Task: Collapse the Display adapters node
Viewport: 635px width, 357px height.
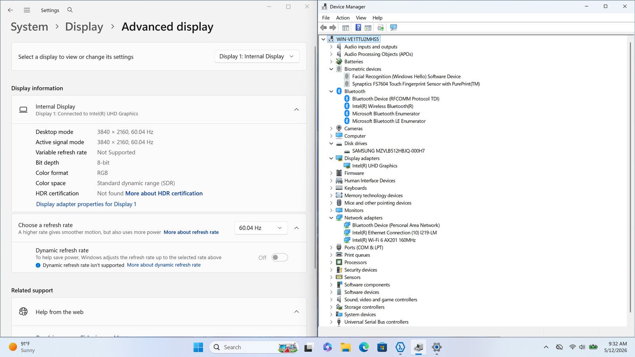Action: 331,158
